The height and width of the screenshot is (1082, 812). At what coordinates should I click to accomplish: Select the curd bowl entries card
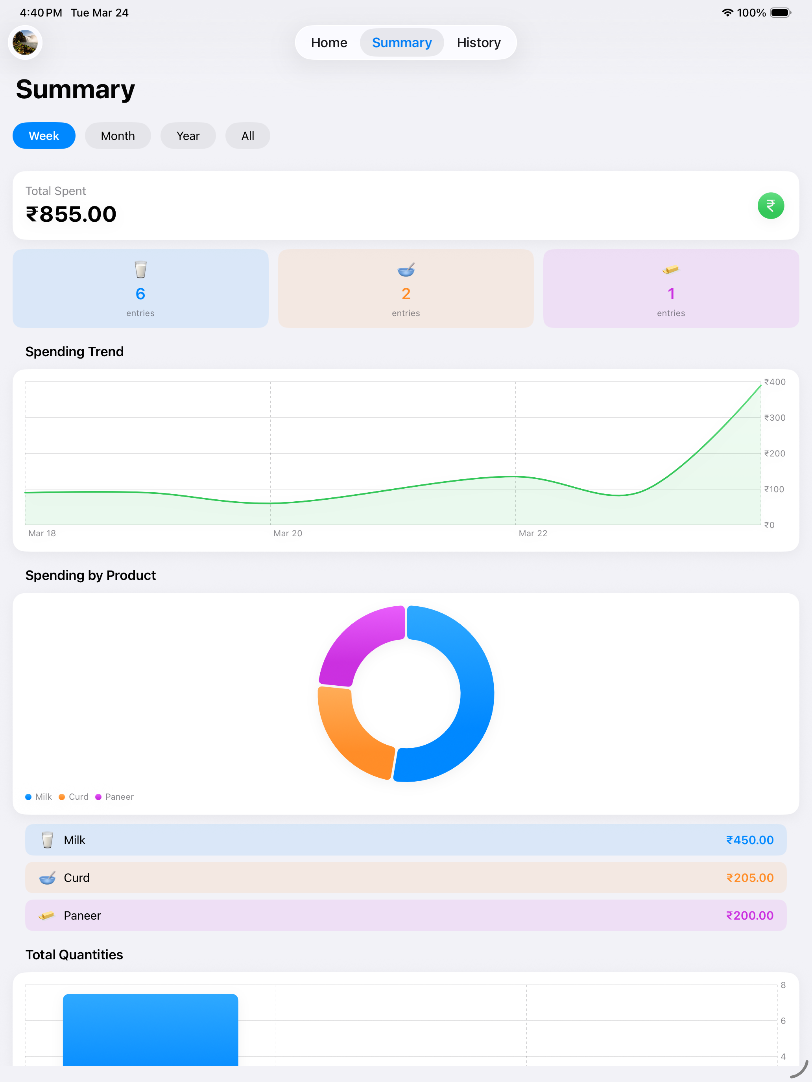(406, 289)
